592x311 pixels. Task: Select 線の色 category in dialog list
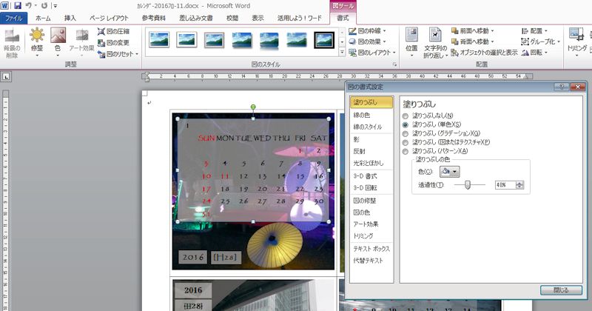(x=363, y=115)
